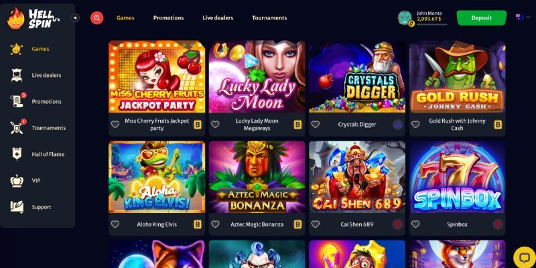Open Support in the sidebar
The image size is (536, 268).
pos(42,207)
